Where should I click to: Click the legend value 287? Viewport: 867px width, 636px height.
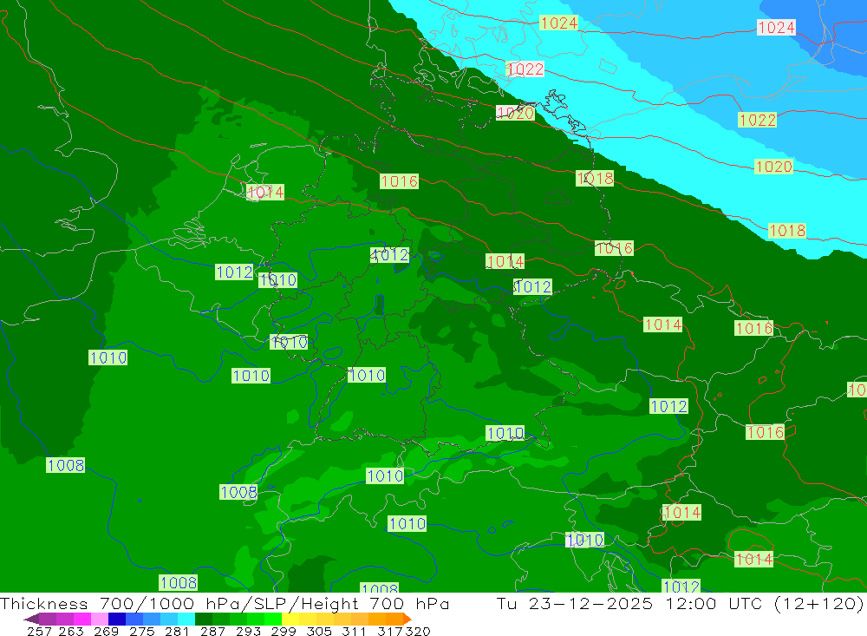212,631
